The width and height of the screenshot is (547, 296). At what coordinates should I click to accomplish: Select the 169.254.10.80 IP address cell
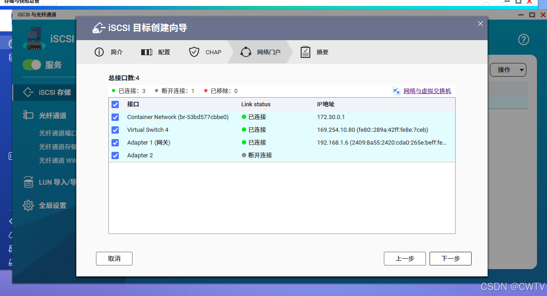pyautogui.click(x=372, y=130)
